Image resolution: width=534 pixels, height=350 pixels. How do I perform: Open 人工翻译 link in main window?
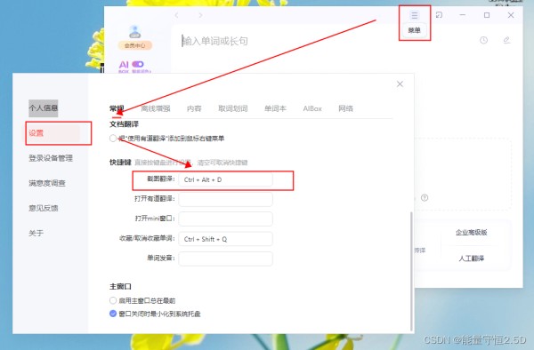(x=472, y=259)
